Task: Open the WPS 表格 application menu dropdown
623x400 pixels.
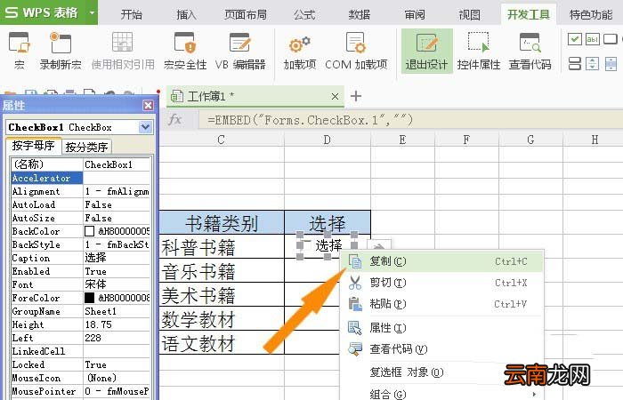Action: coord(92,12)
